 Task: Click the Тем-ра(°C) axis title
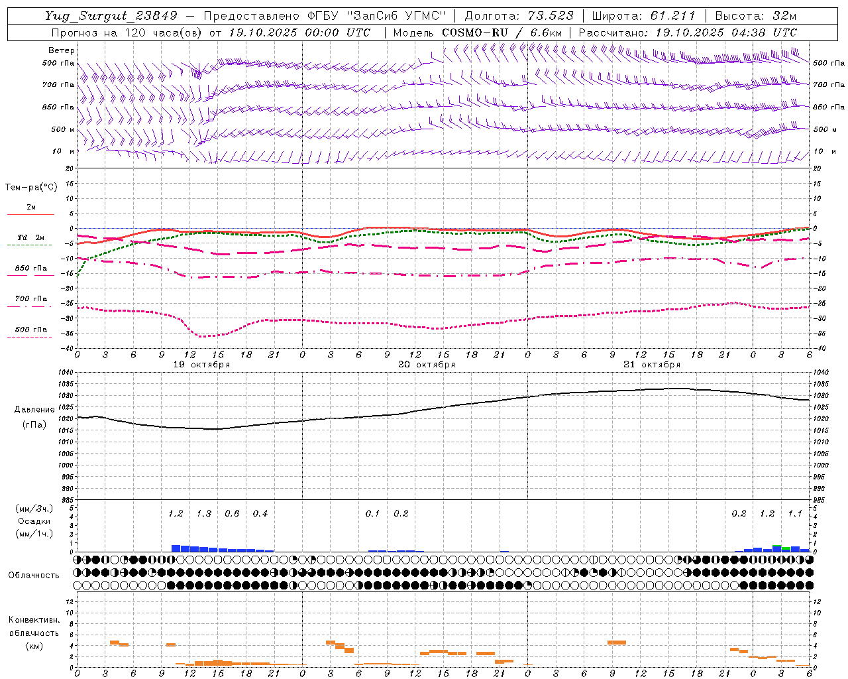[x=31, y=188]
